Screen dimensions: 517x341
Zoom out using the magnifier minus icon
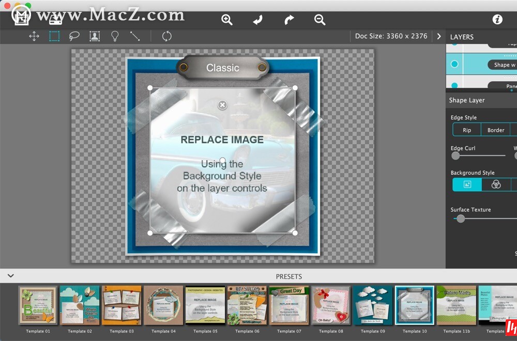click(x=320, y=20)
